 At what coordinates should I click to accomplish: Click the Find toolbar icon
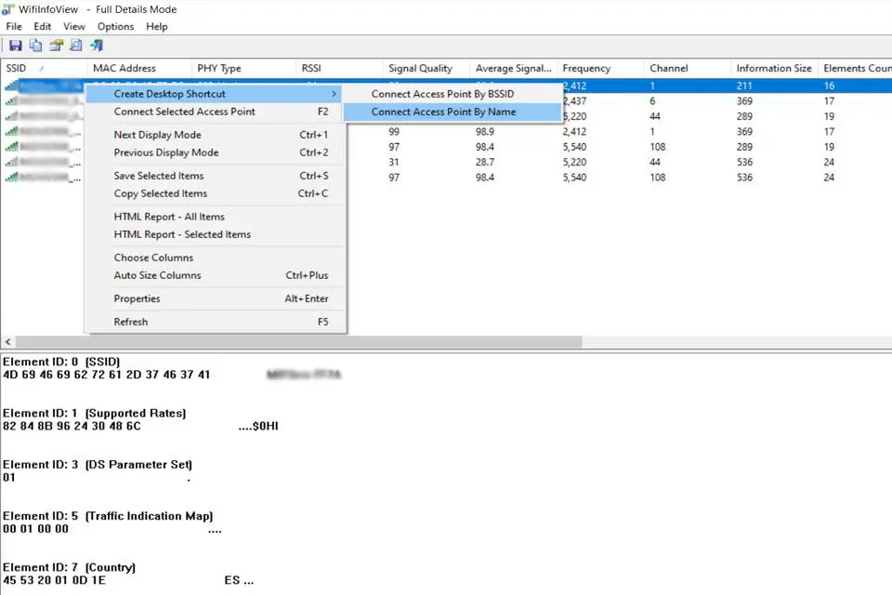(x=75, y=46)
